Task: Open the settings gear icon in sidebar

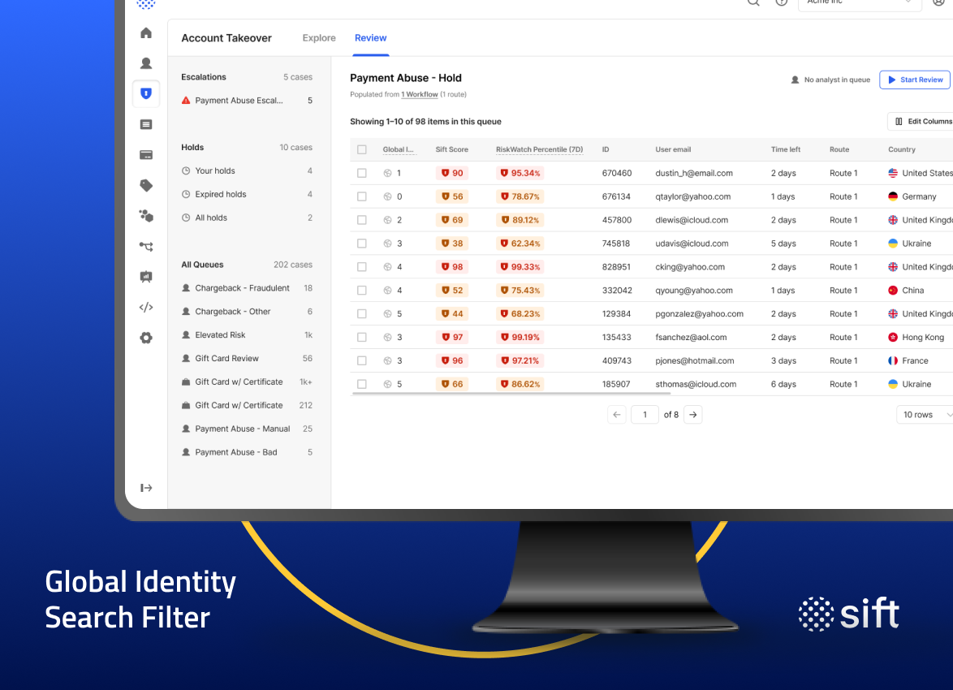Action: tap(146, 338)
